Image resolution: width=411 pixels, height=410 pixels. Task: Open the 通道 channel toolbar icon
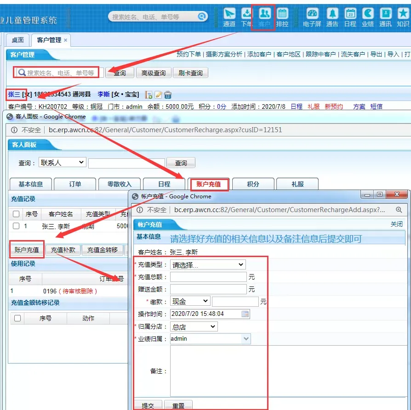click(x=229, y=17)
